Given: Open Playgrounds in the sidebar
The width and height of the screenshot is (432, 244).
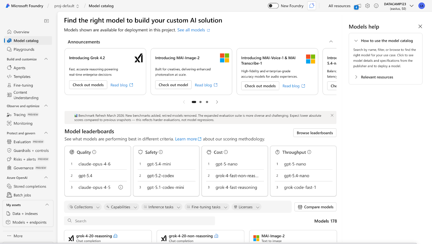Looking at the screenshot, I should pyautogui.click(x=24, y=49).
